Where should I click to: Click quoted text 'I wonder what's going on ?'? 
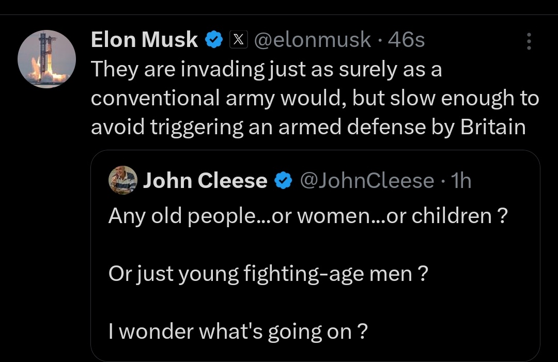pyautogui.click(x=238, y=332)
